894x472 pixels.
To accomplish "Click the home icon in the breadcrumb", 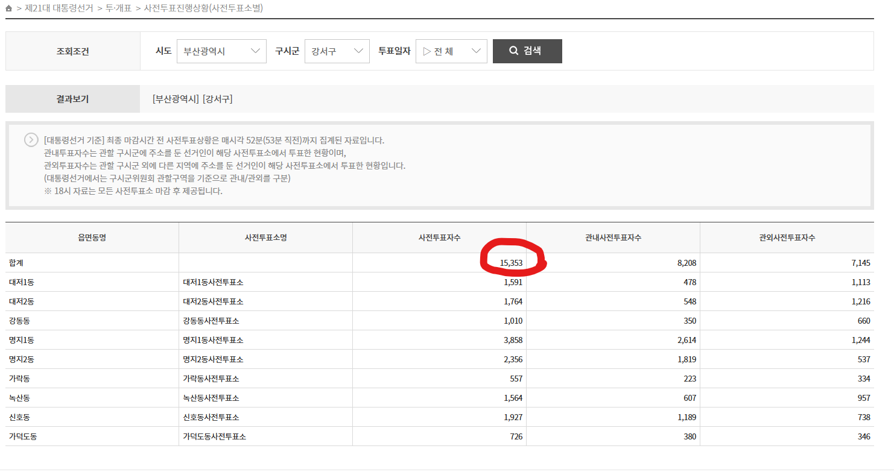I will click(8, 8).
